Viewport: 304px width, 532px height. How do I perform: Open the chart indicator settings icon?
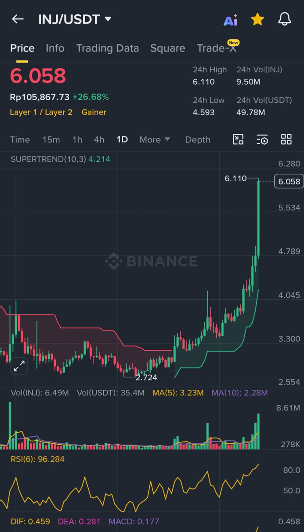pos(262,140)
